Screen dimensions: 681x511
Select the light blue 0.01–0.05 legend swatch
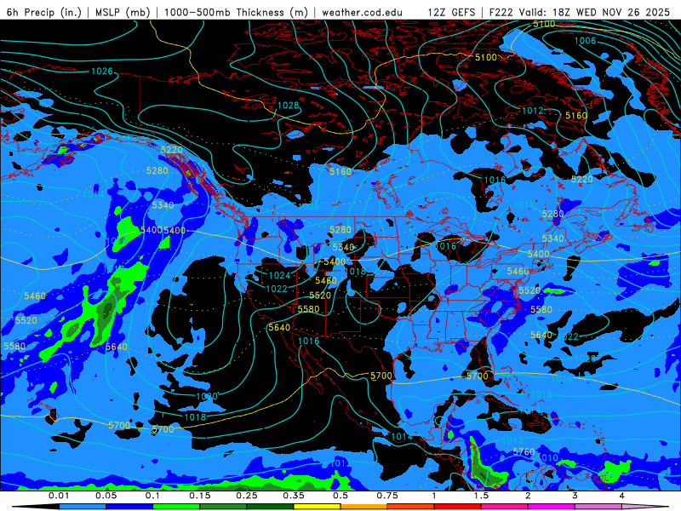click(x=83, y=507)
